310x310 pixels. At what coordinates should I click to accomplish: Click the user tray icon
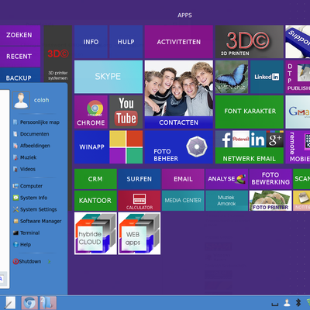coord(287,303)
